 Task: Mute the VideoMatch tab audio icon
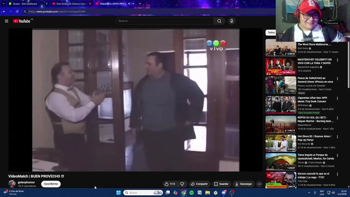click(x=129, y=4)
